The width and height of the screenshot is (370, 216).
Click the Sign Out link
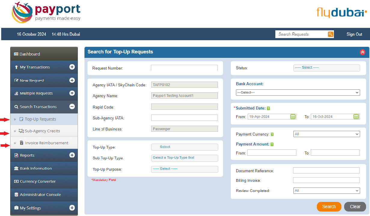(x=354, y=34)
